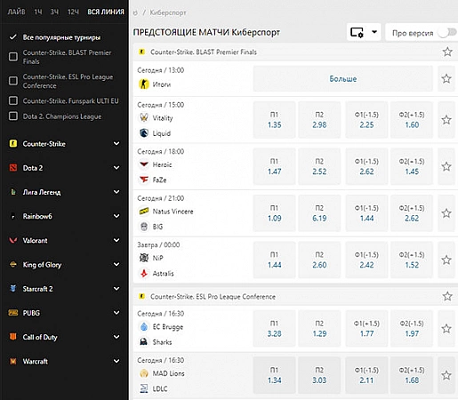Click the Call of Duty sidebar icon

click(13, 337)
